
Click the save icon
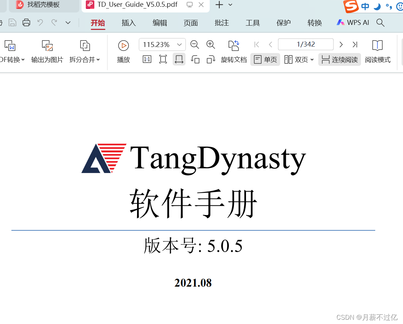pos(12,23)
